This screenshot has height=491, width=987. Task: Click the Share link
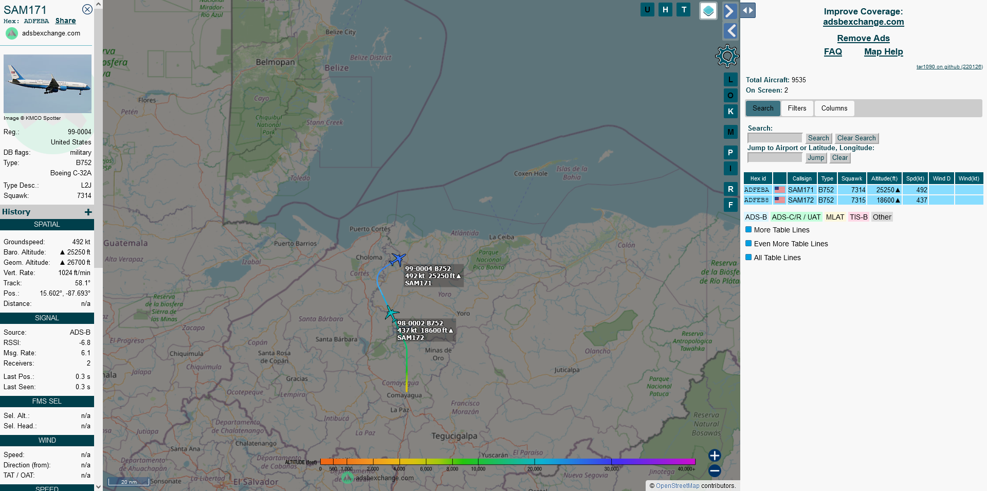65,21
